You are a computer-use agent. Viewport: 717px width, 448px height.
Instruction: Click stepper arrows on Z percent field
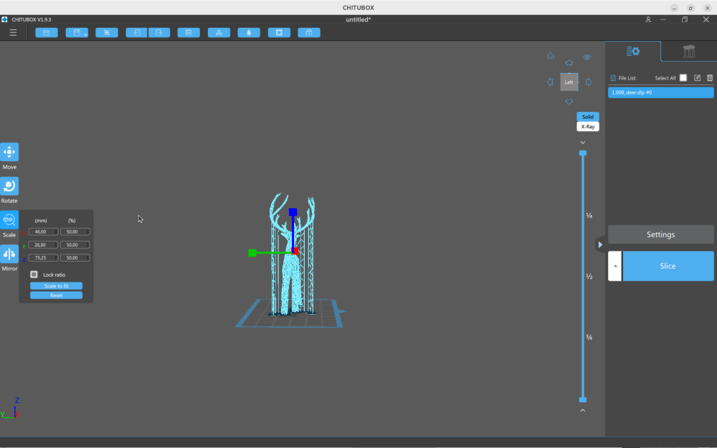coord(87,258)
